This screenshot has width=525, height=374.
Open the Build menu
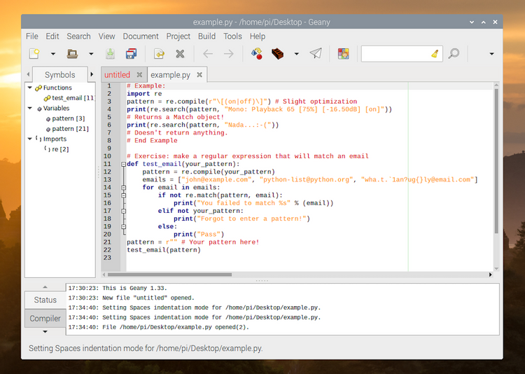click(206, 36)
